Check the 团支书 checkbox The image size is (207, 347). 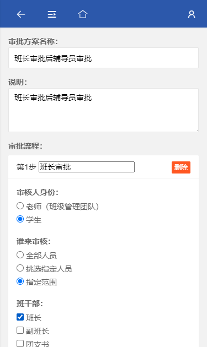[20, 344]
